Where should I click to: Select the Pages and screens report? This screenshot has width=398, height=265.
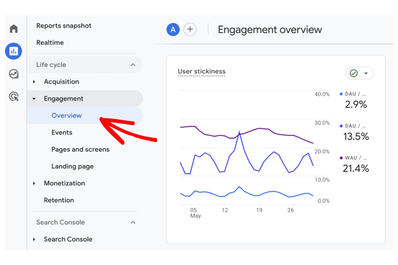pyautogui.click(x=80, y=149)
